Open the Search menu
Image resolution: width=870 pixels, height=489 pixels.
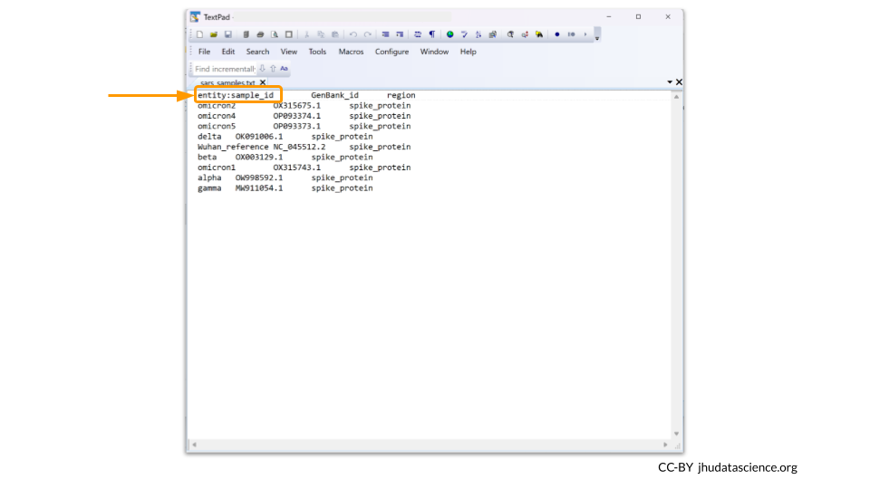[x=257, y=52]
